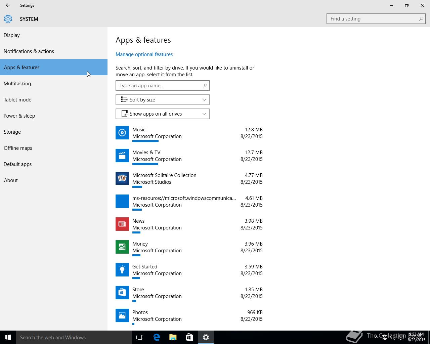This screenshot has width=430, height=344.
Task: Open the Default apps section
Action: (18, 164)
